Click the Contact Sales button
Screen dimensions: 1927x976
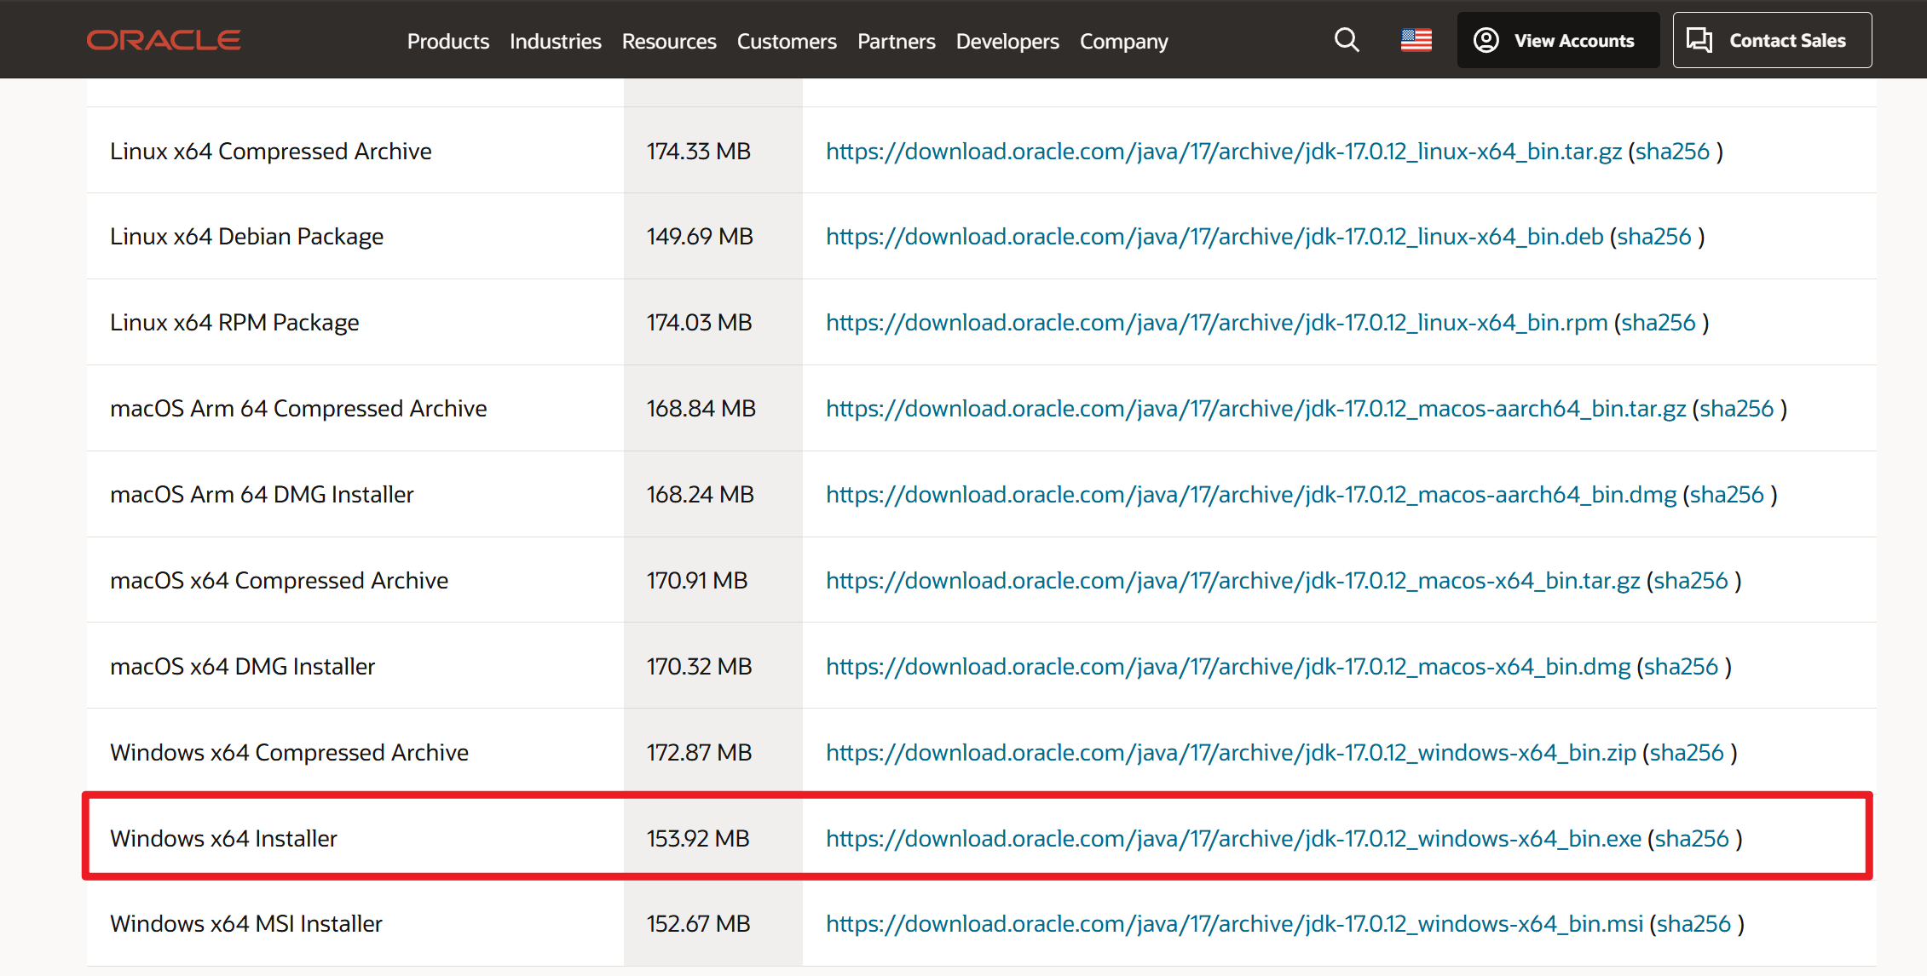coord(1772,40)
